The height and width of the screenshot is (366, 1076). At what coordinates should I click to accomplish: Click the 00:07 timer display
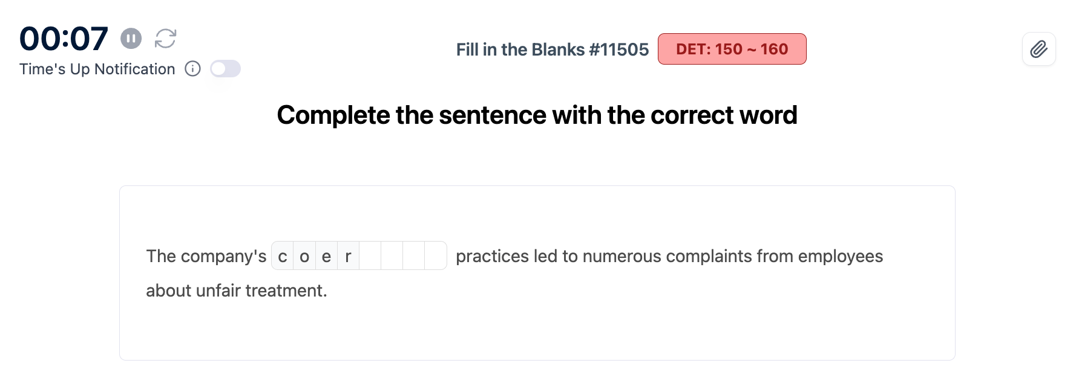click(x=64, y=39)
